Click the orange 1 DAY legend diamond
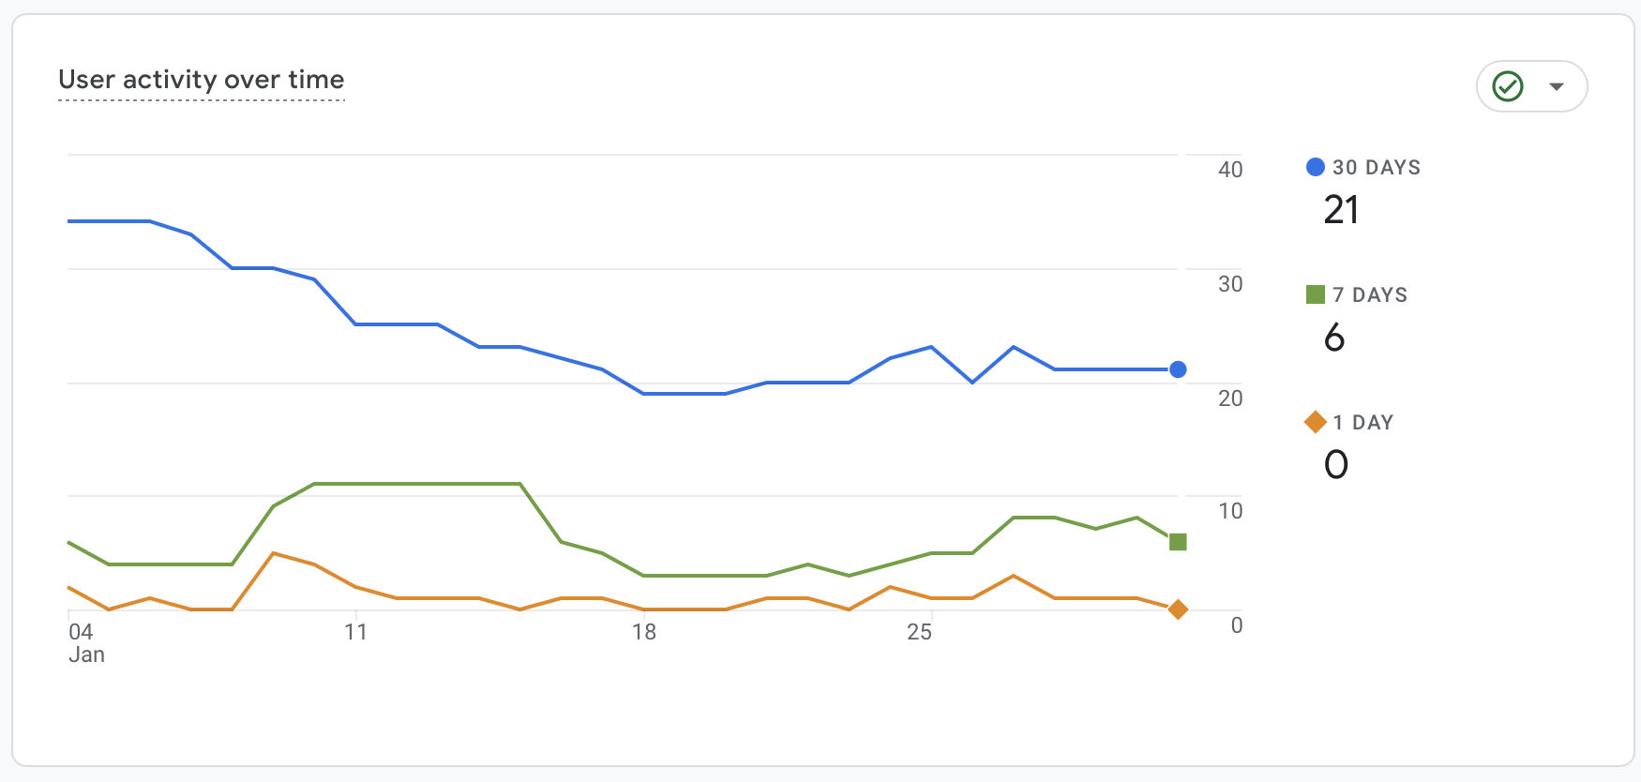This screenshot has height=782, width=1641. tap(1315, 422)
